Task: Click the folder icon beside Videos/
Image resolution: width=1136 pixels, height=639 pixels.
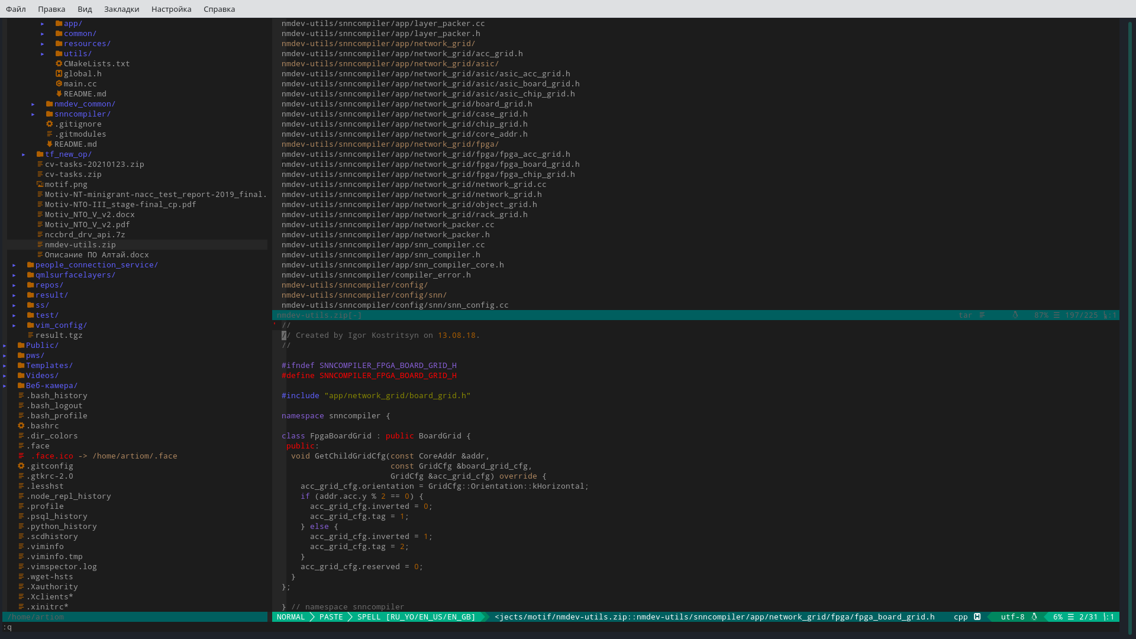Action: pyautogui.click(x=21, y=376)
